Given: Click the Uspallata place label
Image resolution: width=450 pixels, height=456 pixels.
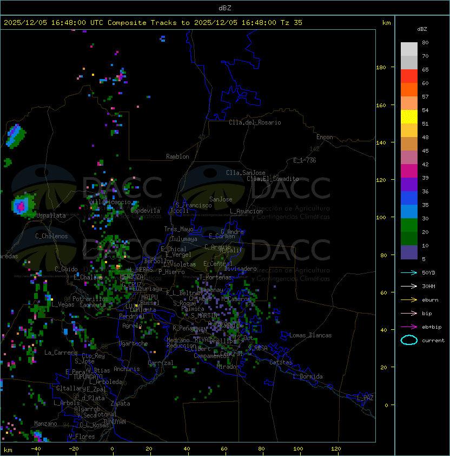Looking at the screenshot, I should (x=51, y=216).
